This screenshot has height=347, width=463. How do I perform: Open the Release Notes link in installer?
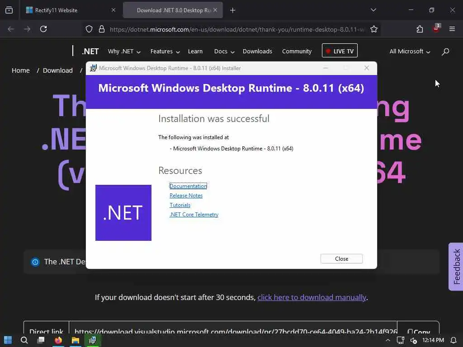(186, 195)
